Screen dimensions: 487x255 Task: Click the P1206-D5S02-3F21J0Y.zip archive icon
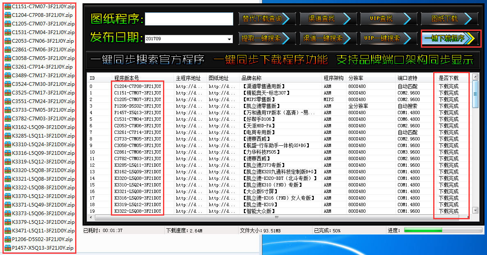(7, 239)
